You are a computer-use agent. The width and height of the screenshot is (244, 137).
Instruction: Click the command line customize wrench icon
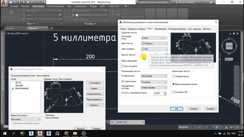(108, 122)
